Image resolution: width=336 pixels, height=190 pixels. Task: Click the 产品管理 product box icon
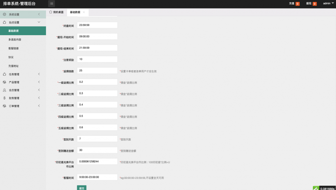tap(5, 82)
